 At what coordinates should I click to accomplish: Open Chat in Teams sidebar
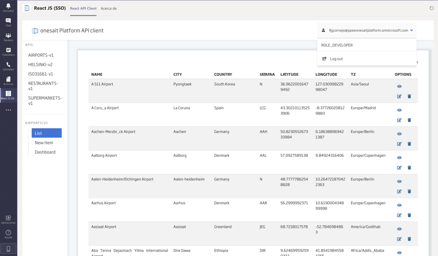coord(8,22)
